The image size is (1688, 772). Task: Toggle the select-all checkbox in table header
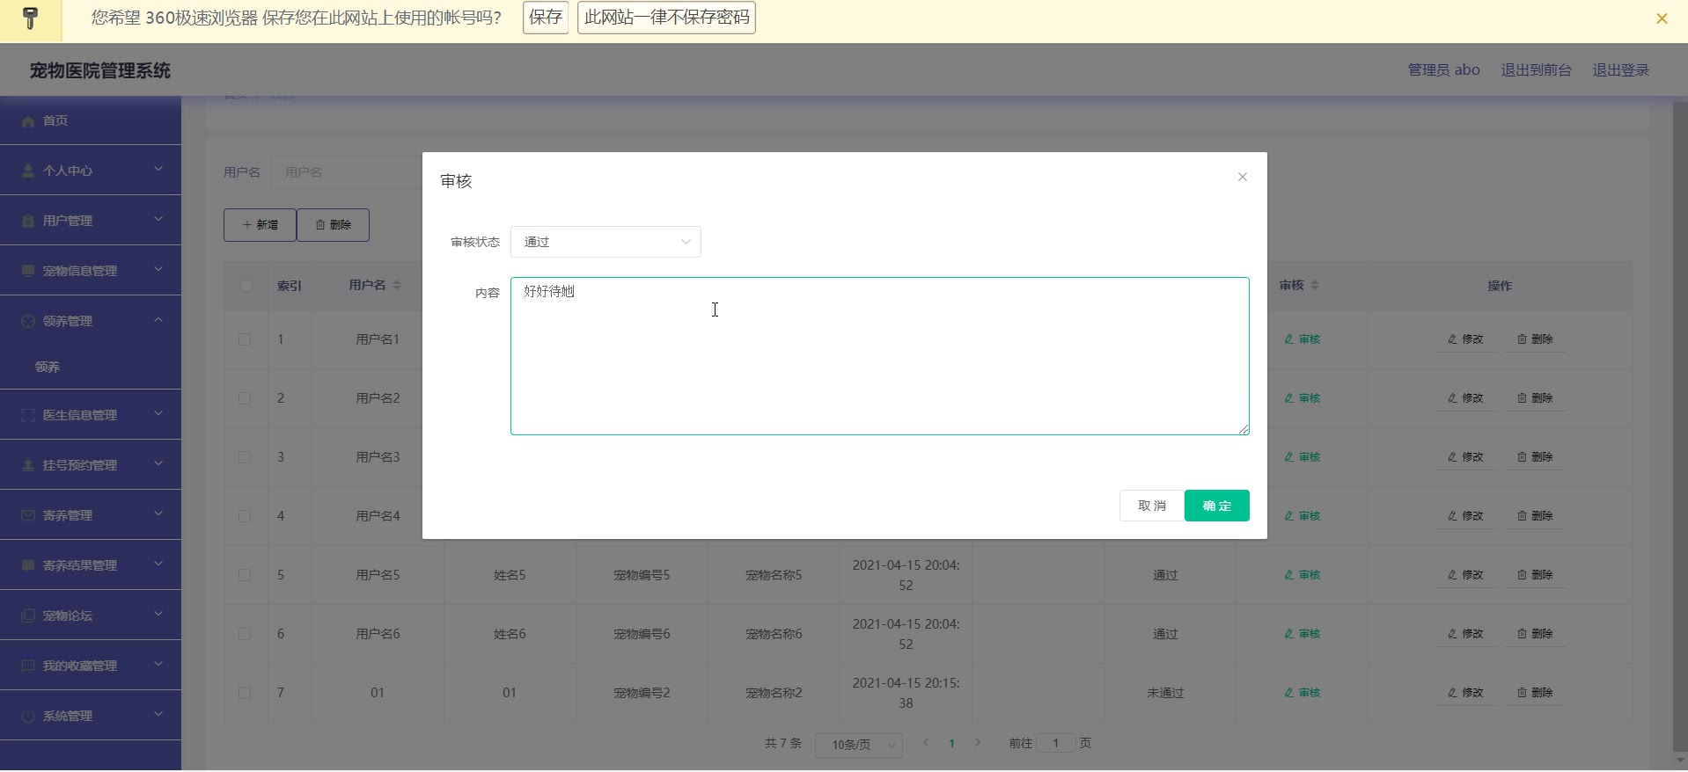[x=246, y=286]
